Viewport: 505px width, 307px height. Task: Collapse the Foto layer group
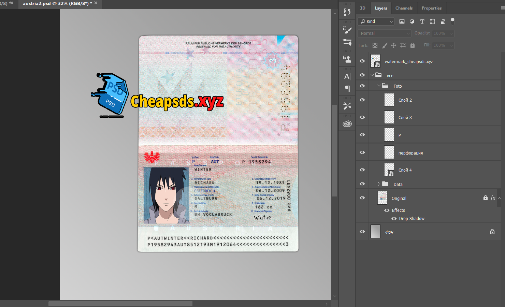coord(379,86)
